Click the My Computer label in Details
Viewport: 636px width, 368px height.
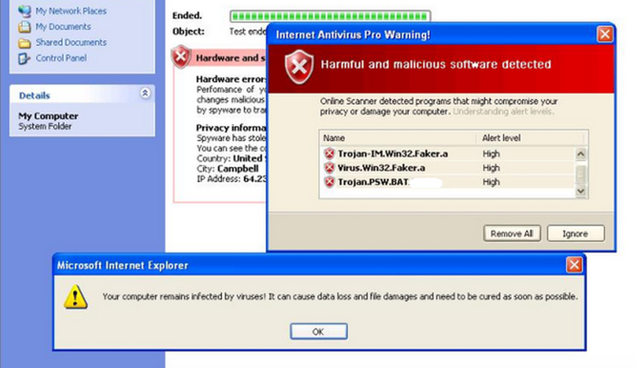(x=48, y=116)
